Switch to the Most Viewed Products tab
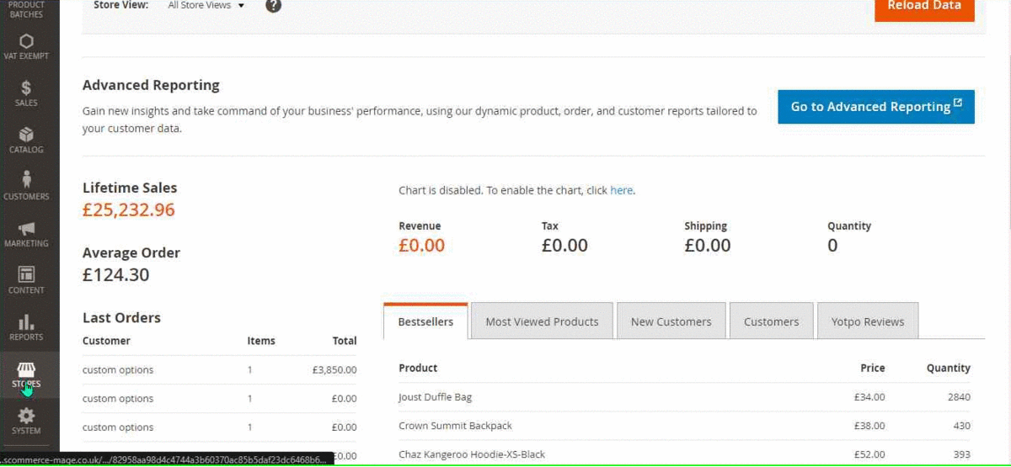The width and height of the screenshot is (1011, 467). (542, 321)
